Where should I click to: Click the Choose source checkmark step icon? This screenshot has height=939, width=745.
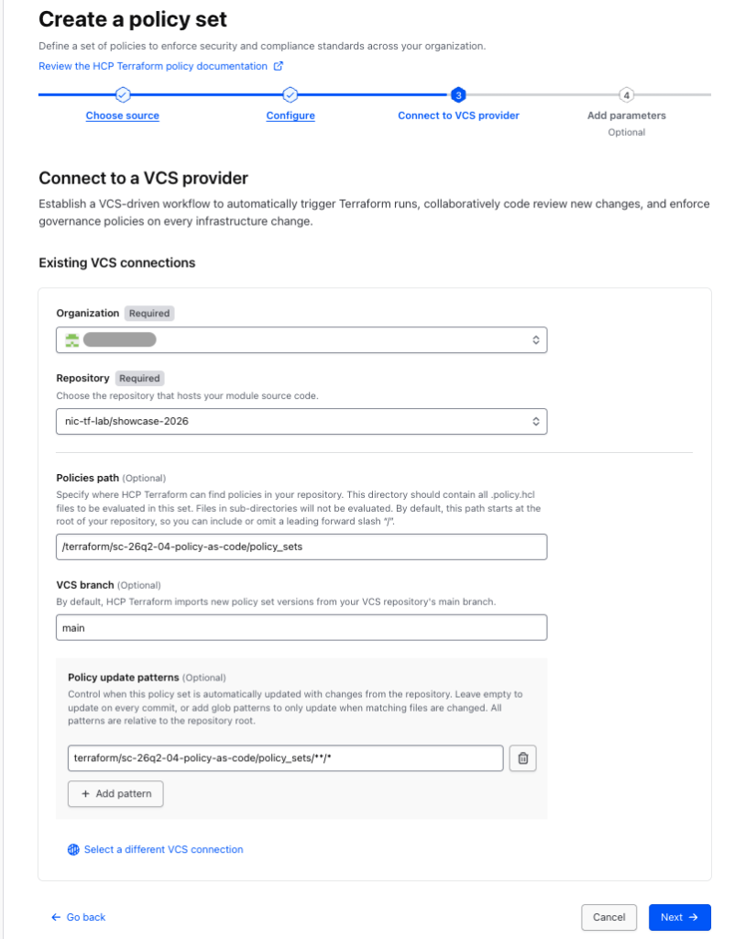(x=123, y=94)
